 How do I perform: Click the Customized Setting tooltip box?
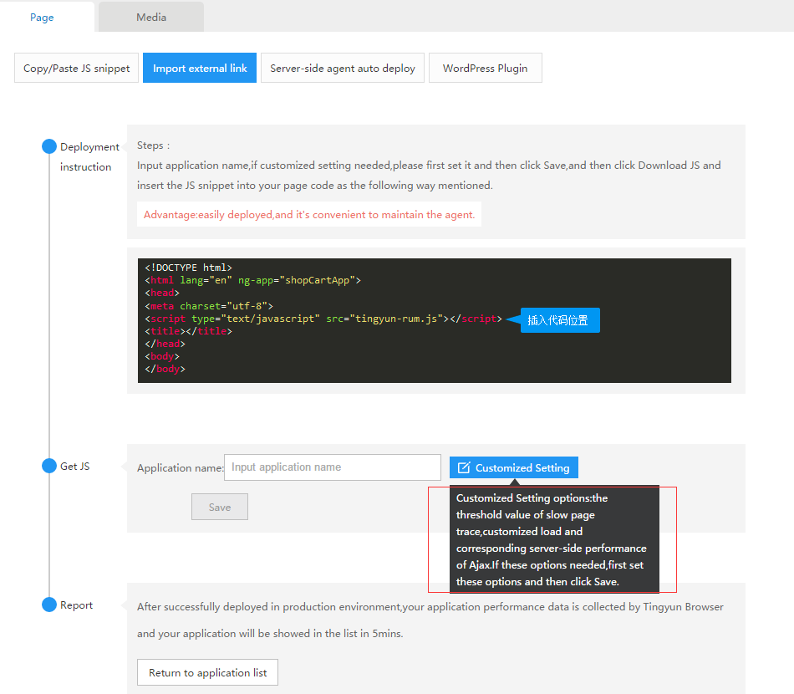click(553, 539)
